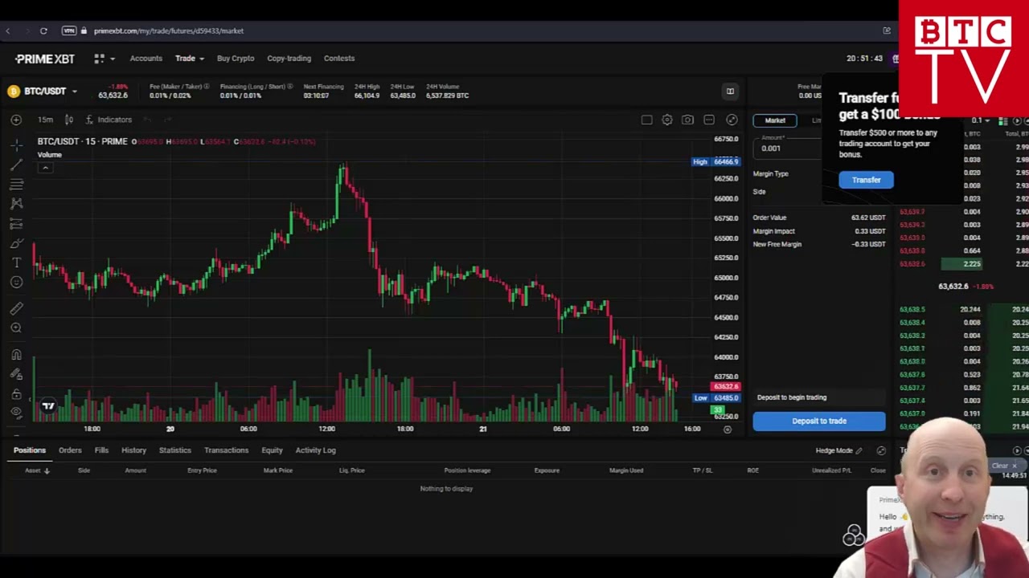Click the compare or add symbol plus icon

click(16, 120)
